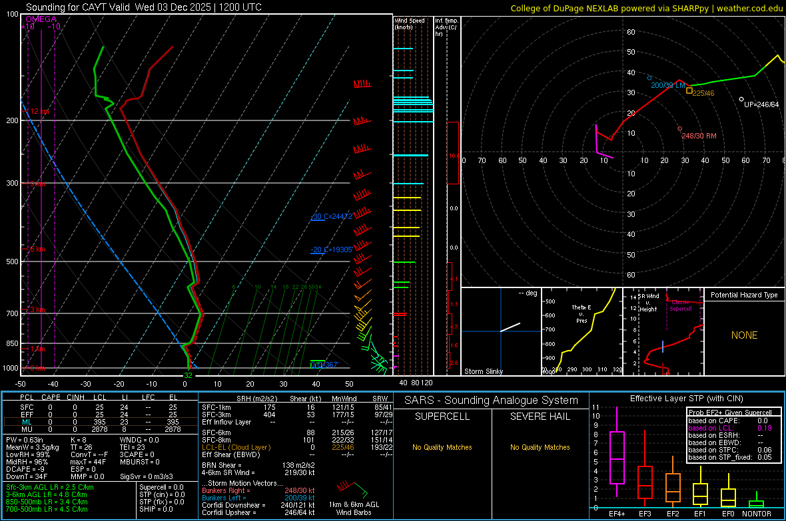
Task: Select the orange LCL-EL (Cloud Layer) row
Action: (297, 447)
